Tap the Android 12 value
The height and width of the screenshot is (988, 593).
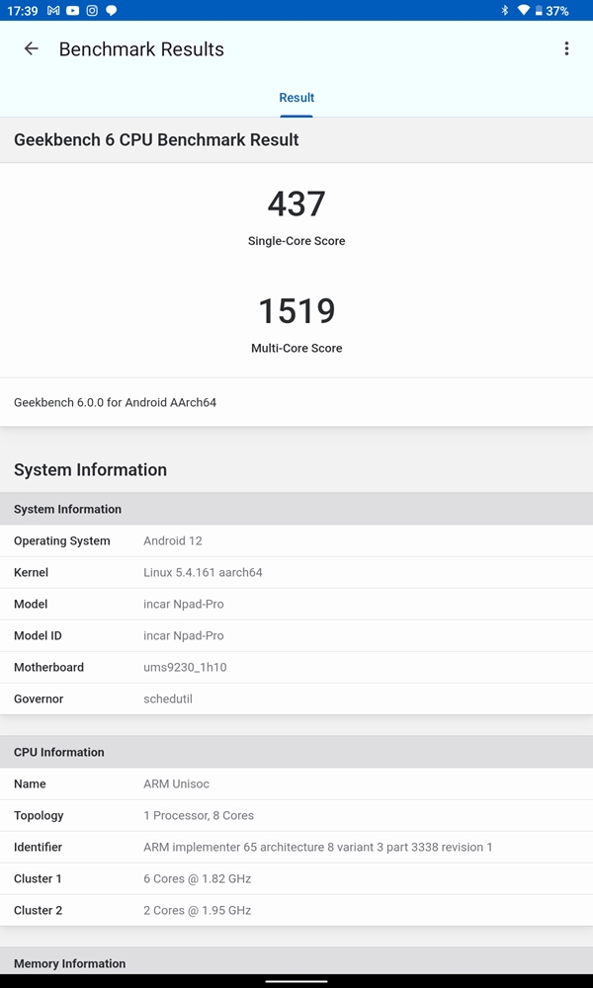pos(173,540)
